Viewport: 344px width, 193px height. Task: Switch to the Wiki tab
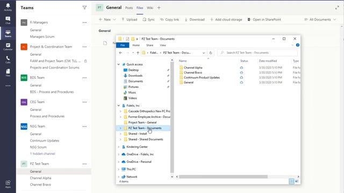[150, 8]
